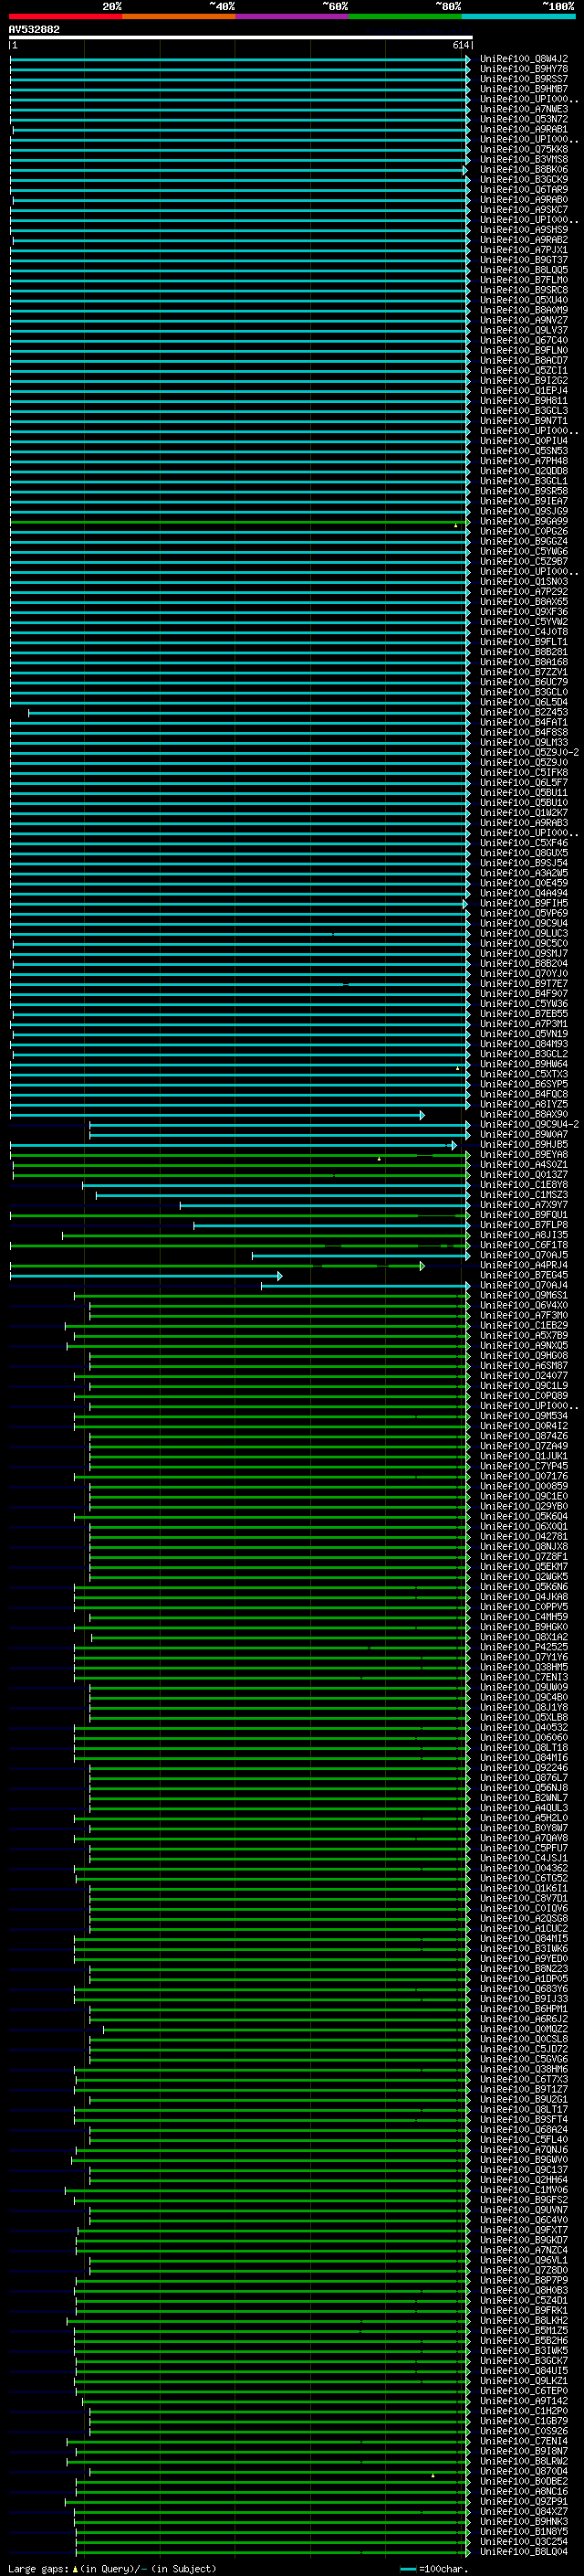Select the UniRef100_Q1JUK1 label
Viewport: 584px width, 2576px height.
(524, 1457)
